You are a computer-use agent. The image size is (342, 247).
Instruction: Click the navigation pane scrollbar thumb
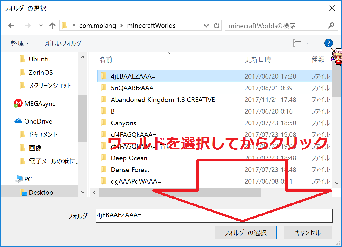click(83, 118)
